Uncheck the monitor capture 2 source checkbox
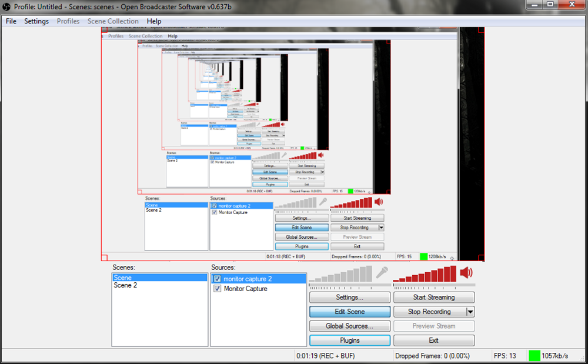The width and height of the screenshot is (588, 364). (217, 279)
